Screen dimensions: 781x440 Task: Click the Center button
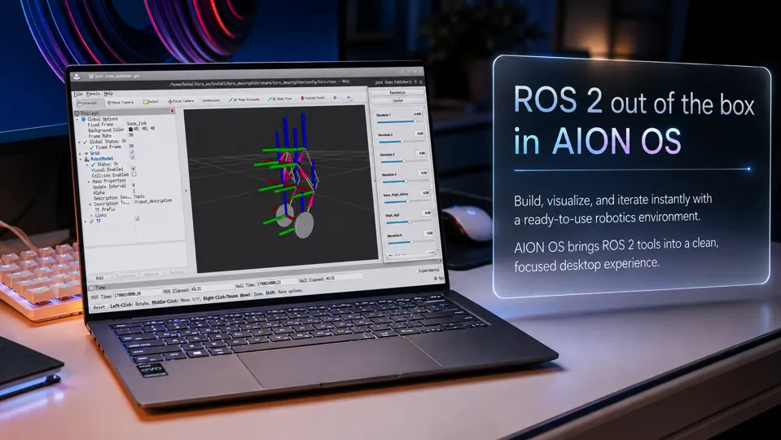coord(397,100)
